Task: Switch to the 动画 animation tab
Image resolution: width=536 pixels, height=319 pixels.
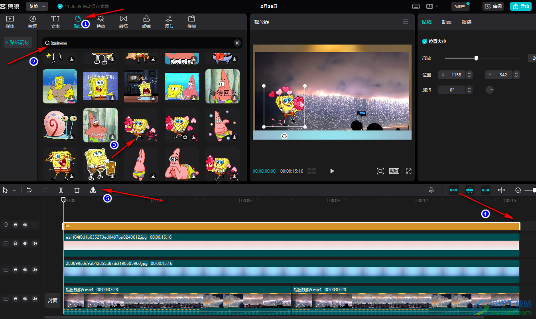Action: 447,22
